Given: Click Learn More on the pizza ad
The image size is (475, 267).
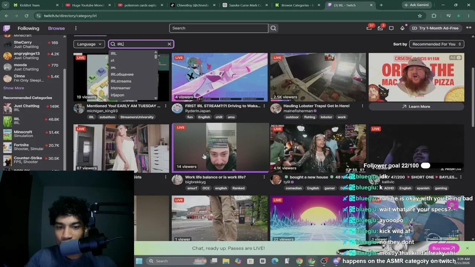Looking at the screenshot, I should (416, 106).
